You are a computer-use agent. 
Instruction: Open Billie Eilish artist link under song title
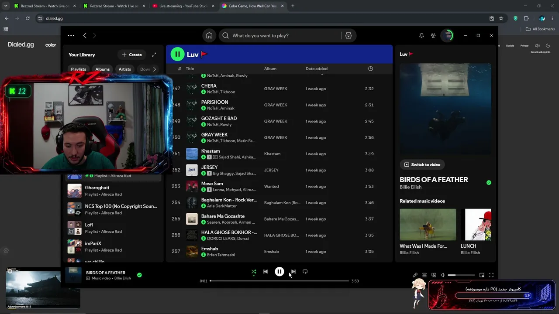point(411,187)
